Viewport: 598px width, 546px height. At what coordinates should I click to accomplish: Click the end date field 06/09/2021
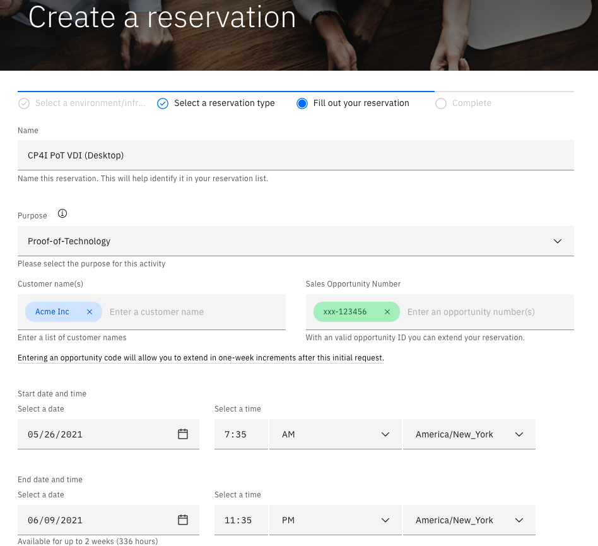click(108, 521)
